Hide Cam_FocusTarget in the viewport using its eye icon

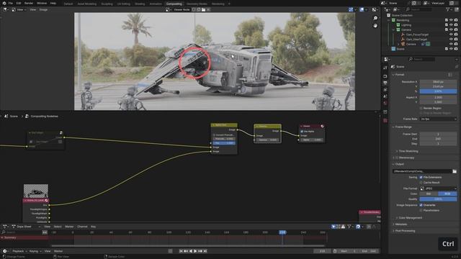[451, 35]
